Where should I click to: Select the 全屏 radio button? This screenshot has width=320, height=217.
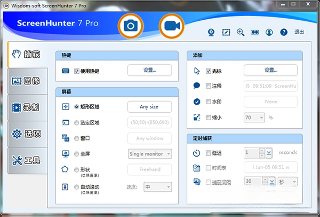(x=76, y=154)
